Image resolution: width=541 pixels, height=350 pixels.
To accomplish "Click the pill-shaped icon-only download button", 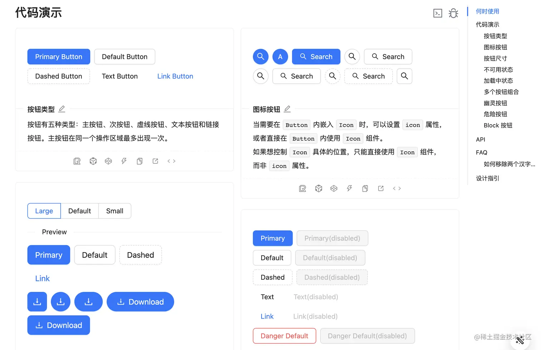I will pos(88,302).
